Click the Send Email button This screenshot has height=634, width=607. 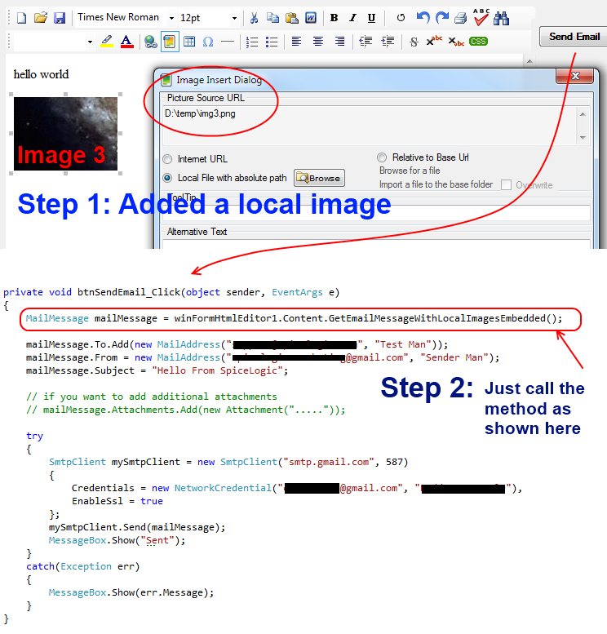(x=574, y=37)
